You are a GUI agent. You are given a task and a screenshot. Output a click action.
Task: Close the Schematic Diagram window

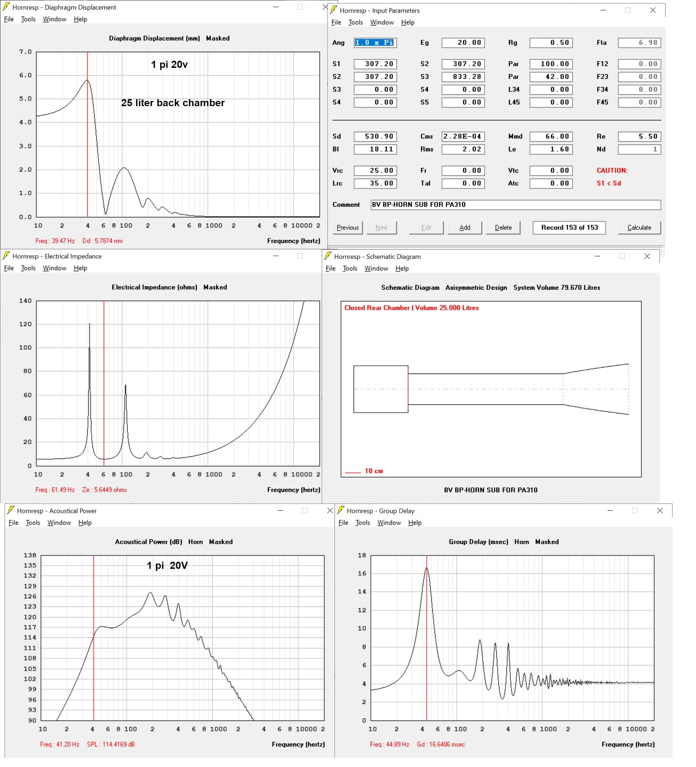[x=647, y=256]
